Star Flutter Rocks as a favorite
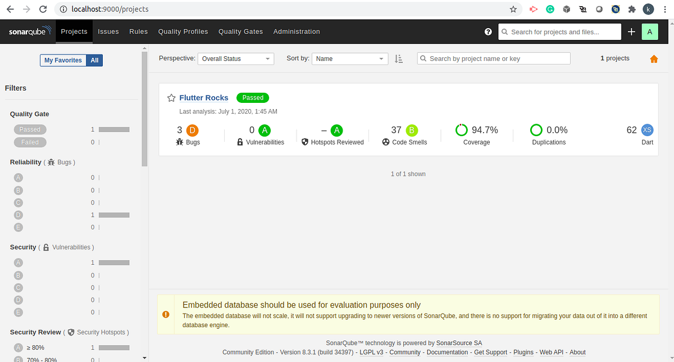 coord(171,97)
